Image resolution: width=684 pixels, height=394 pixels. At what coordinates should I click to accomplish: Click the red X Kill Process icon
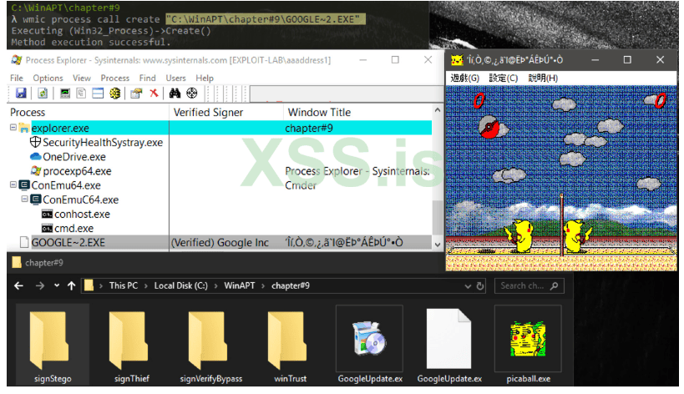pyautogui.click(x=154, y=93)
